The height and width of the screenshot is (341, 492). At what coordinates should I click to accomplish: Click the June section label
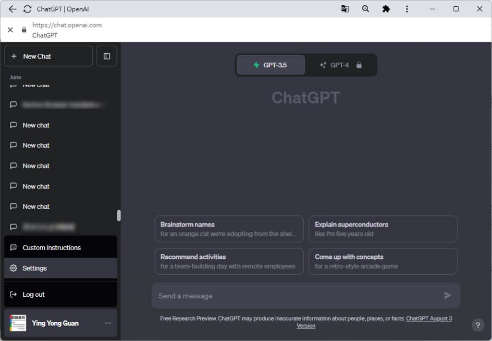15,77
